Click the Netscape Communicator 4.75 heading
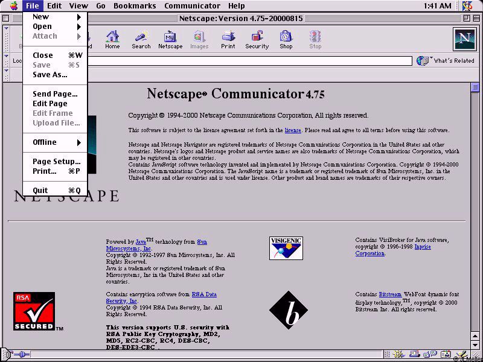483x362 pixels. click(x=235, y=94)
